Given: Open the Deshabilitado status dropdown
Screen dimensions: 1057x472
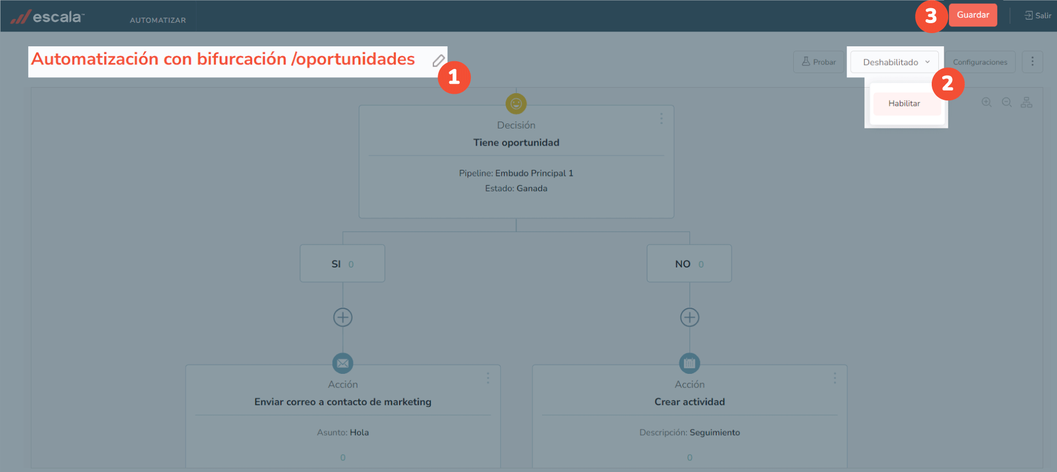Looking at the screenshot, I should click(x=894, y=62).
